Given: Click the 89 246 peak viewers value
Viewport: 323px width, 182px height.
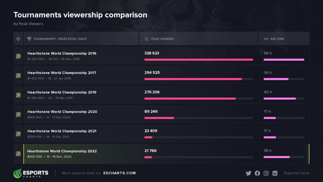Looking at the screenshot, I should [151, 111].
